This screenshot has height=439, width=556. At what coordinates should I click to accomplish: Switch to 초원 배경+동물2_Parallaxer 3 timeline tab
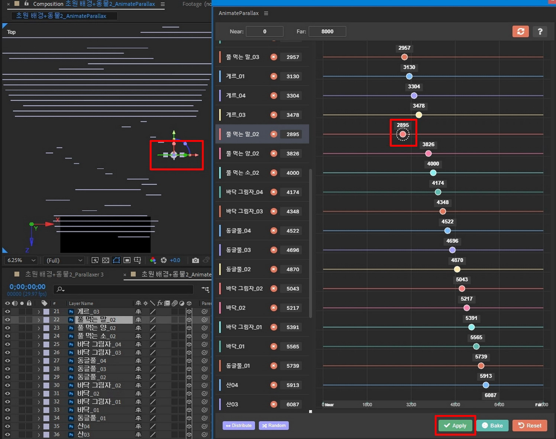(x=64, y=275)
